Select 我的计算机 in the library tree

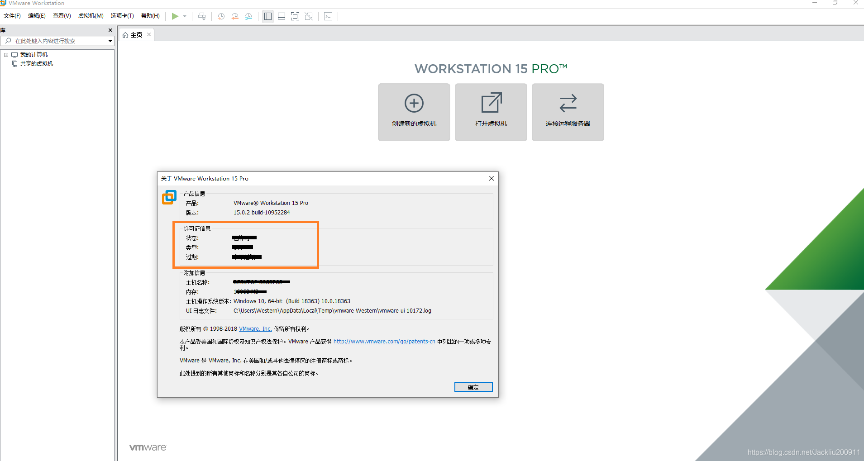click(34, 55)
